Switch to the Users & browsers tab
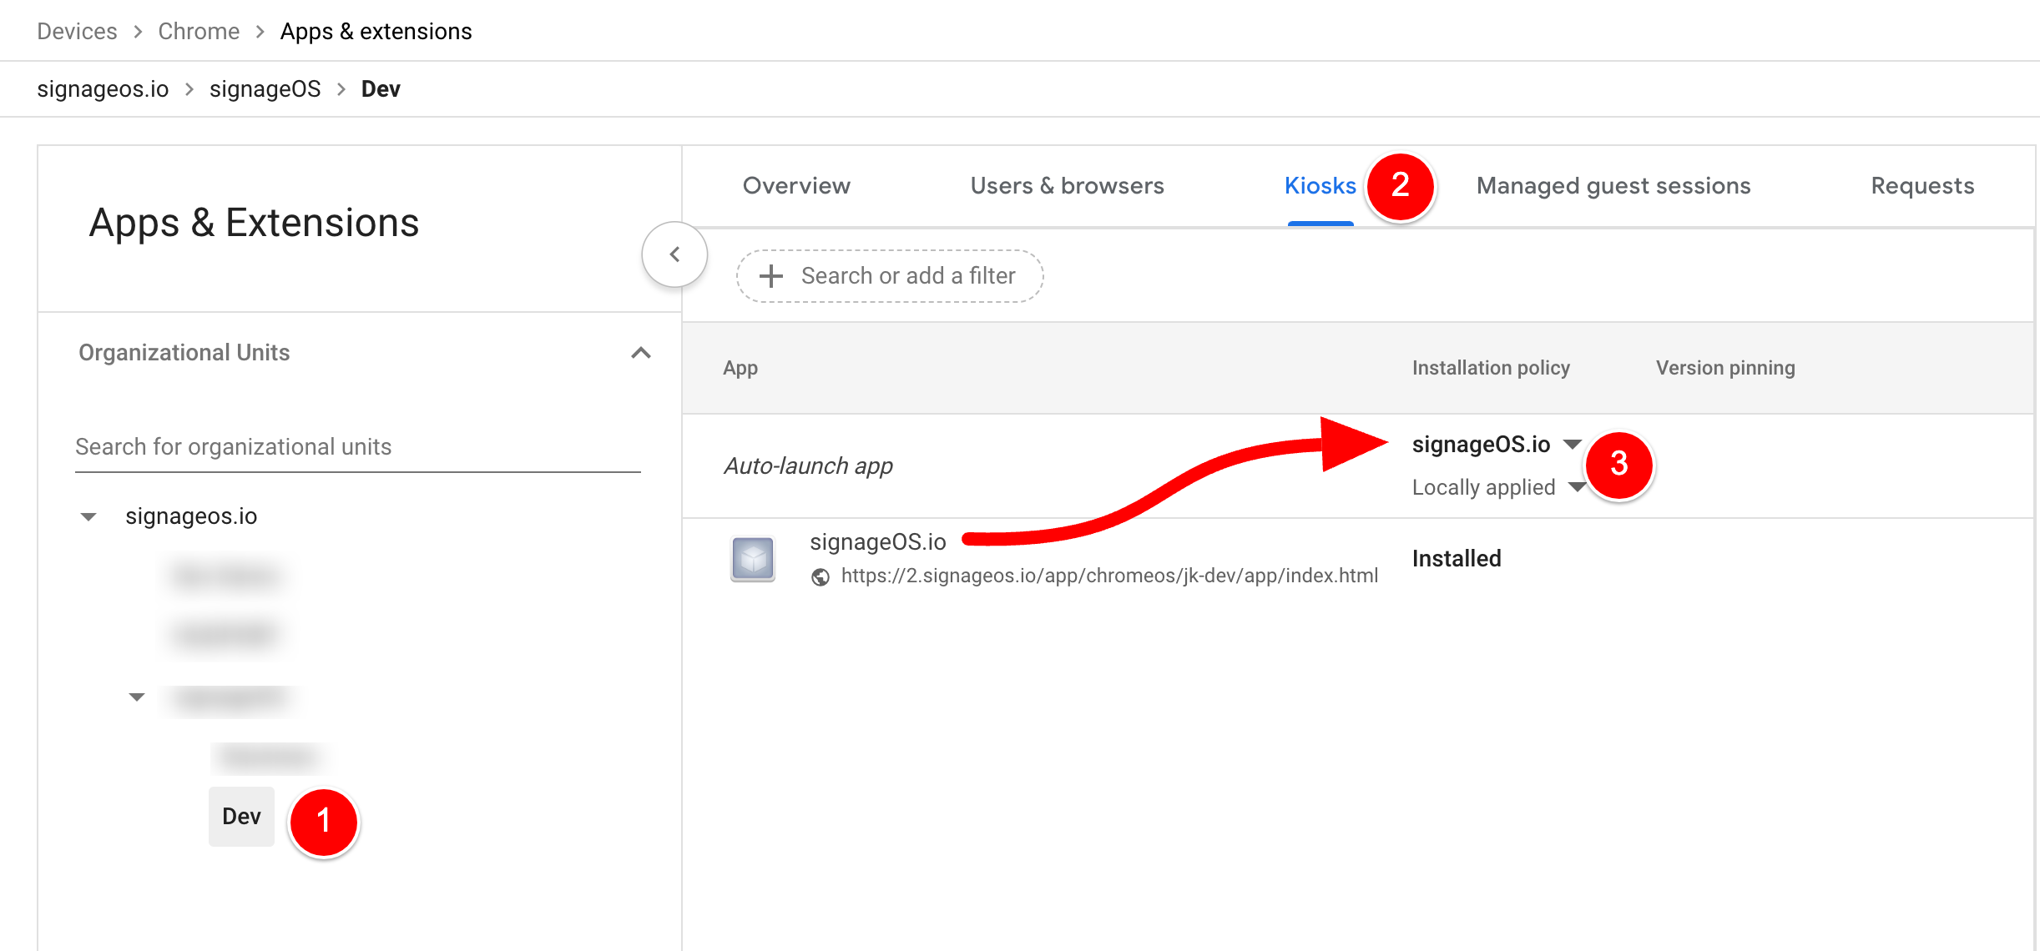Viewport: 2040px width, 951px height. (1067, 185)
